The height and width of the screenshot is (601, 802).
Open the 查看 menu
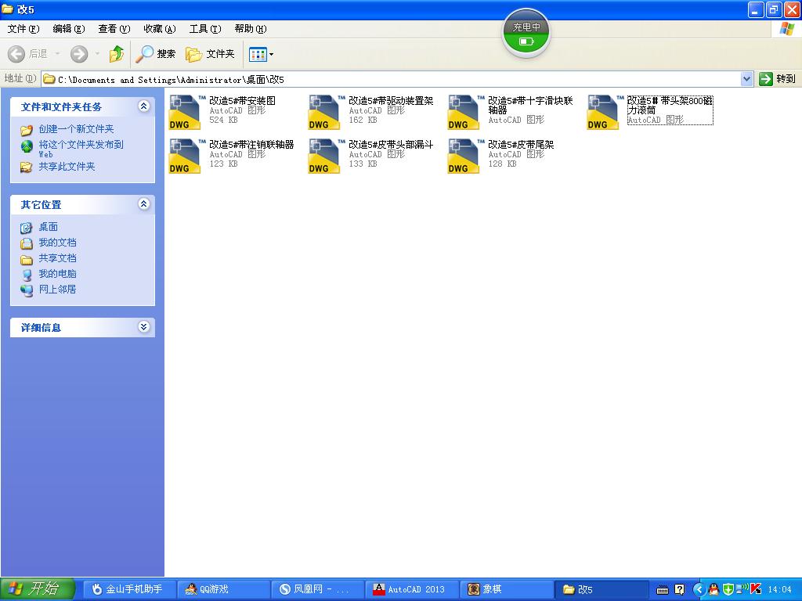point(112,28)
